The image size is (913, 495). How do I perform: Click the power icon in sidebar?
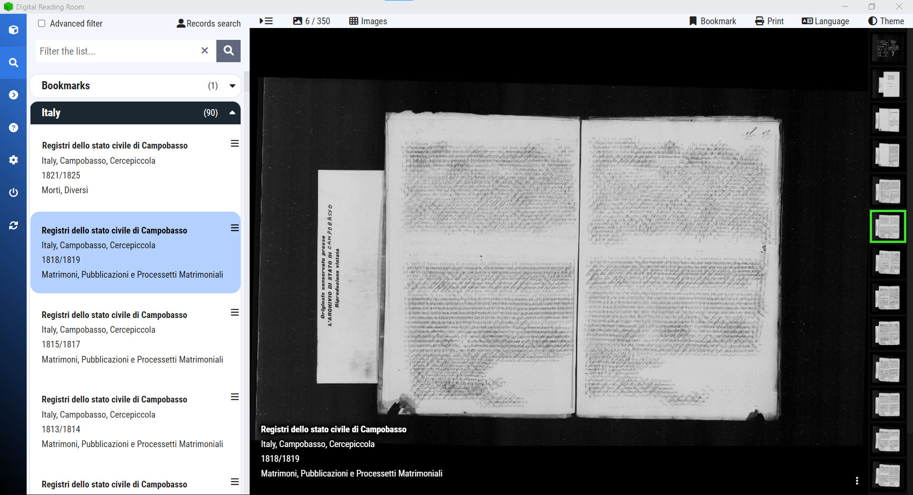point(13,192)
